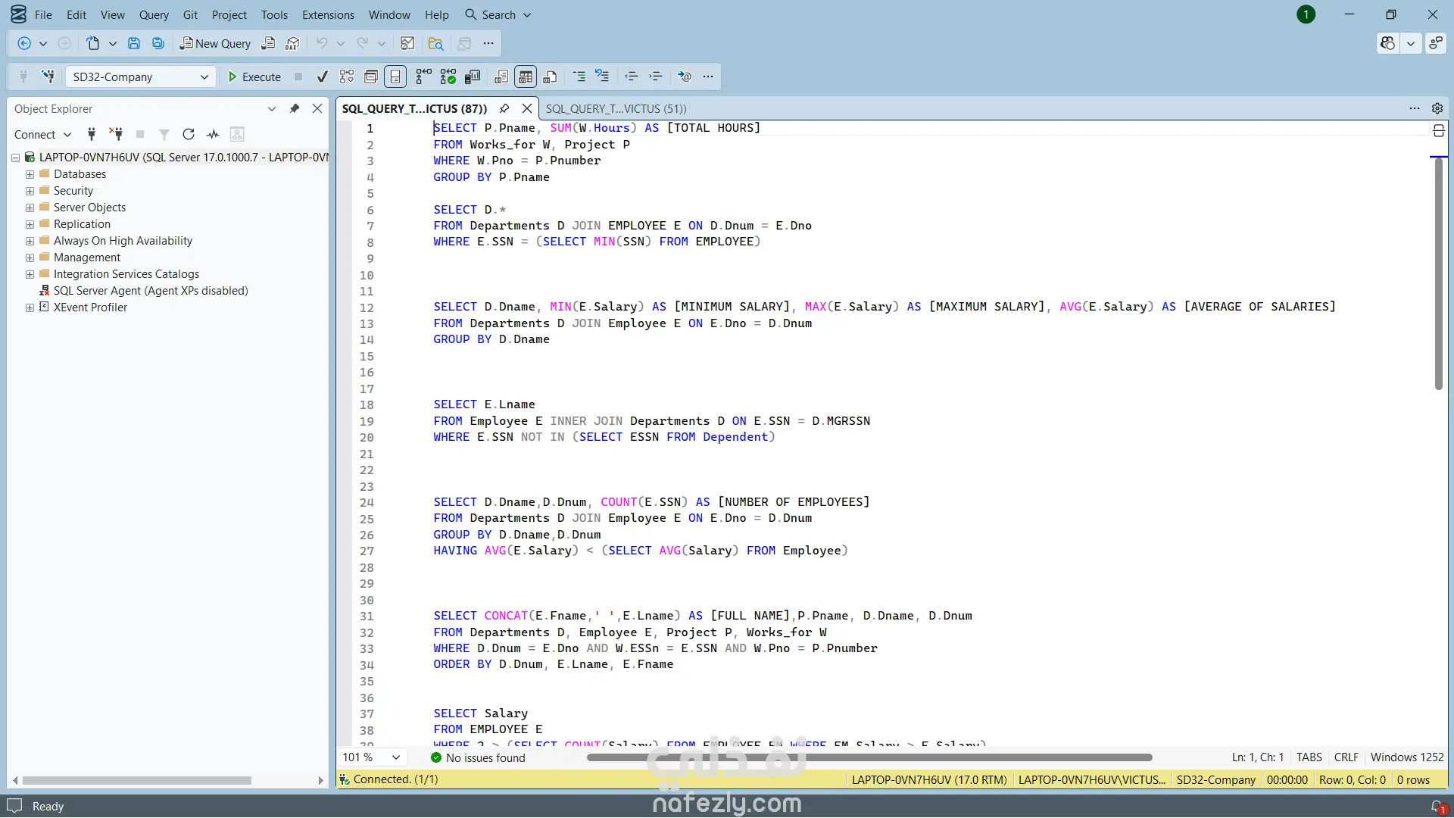The height and width of the screenshot is (818, 1454).
Task: Open standard toolbar overflow options
Action: point(488,44)
